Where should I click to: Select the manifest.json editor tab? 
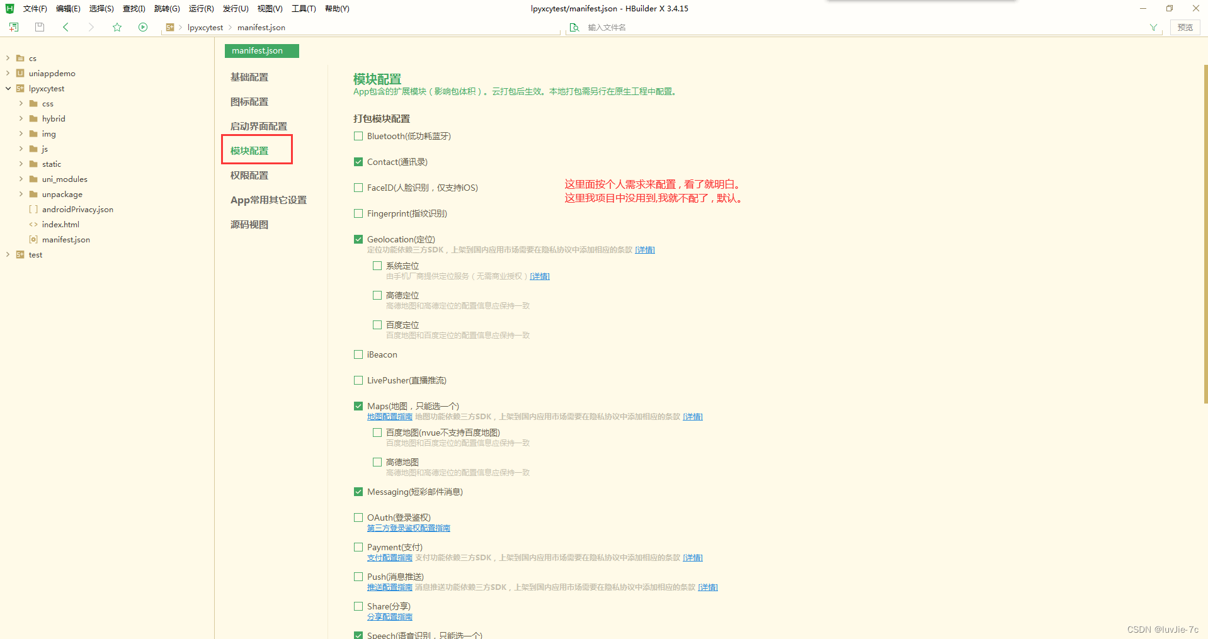pos(261,50)
